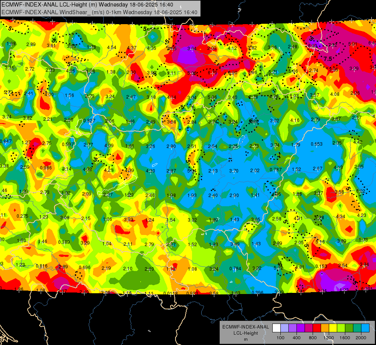Image resolution: width=376 pixels, height=345 pixels.
Task: Click the wind shear value 0.597
Action: tap(68, 145)
